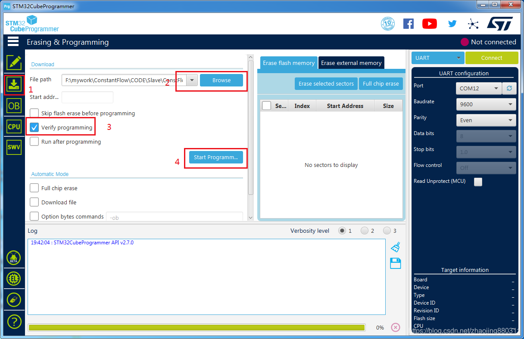Refresh the COM port list

509,88
